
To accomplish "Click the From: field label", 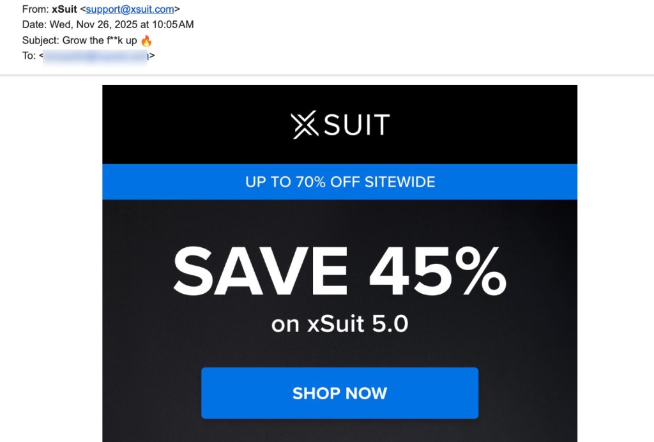I will tap(36, 9).
